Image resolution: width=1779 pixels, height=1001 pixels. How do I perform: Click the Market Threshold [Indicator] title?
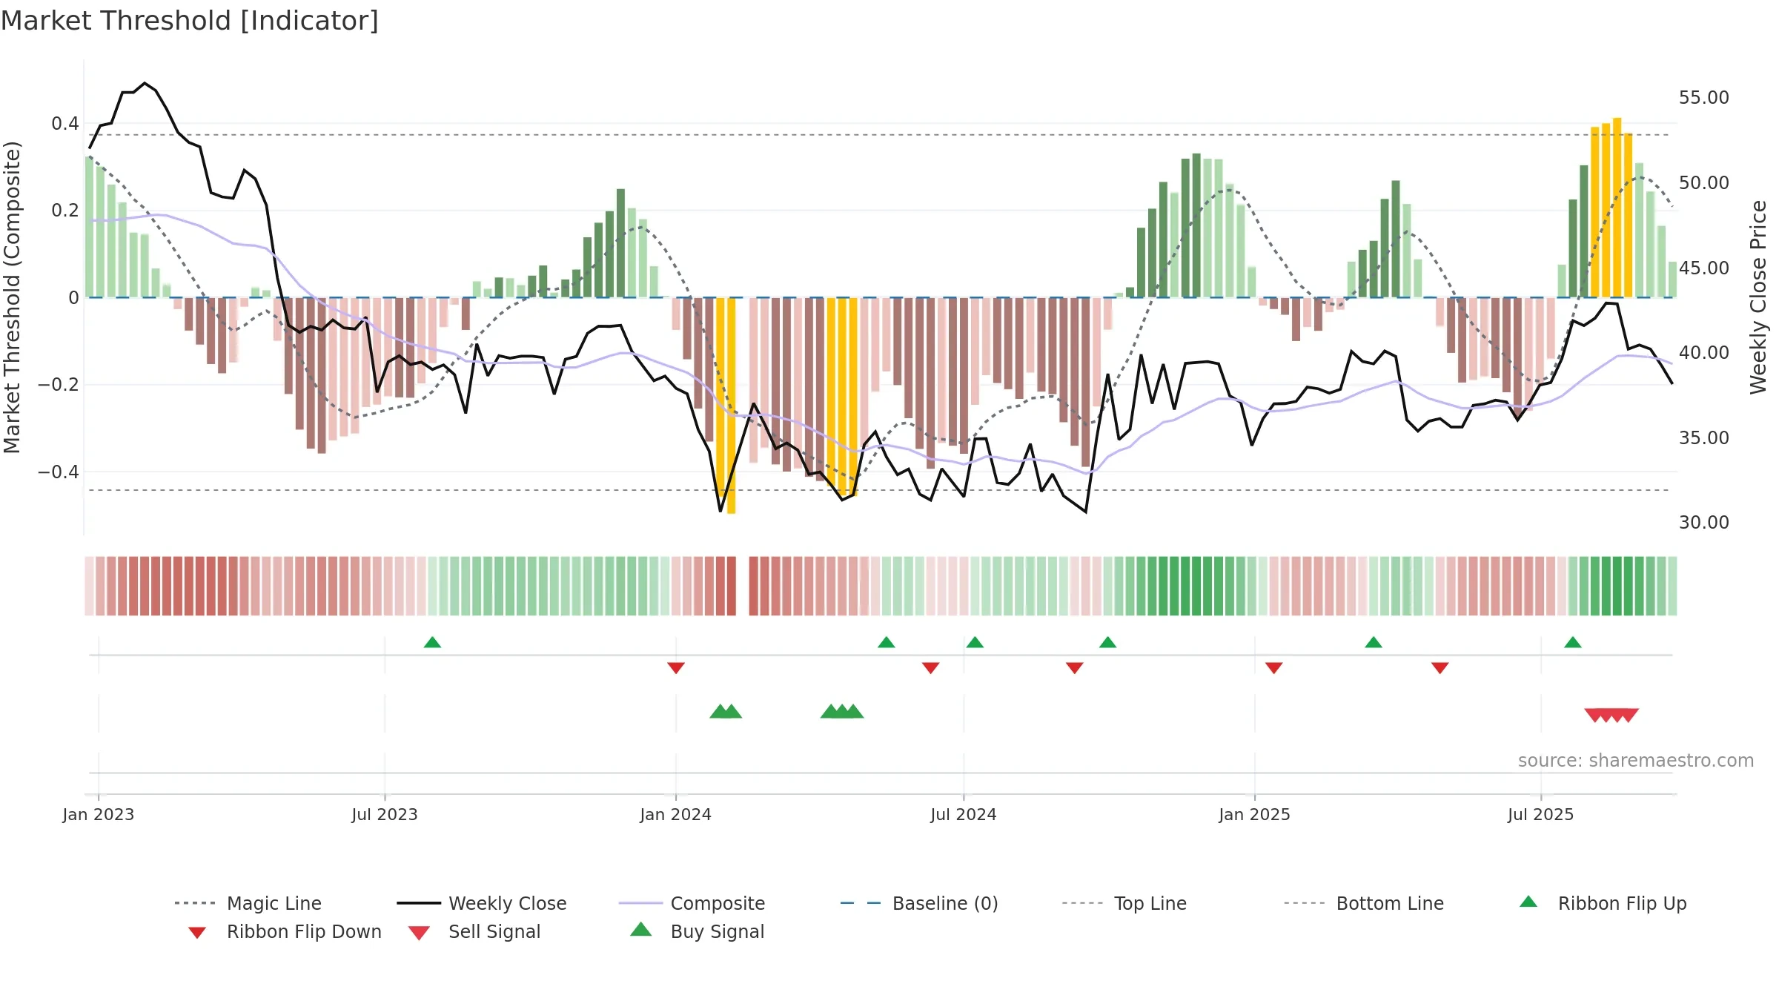(x=190, y=21)
